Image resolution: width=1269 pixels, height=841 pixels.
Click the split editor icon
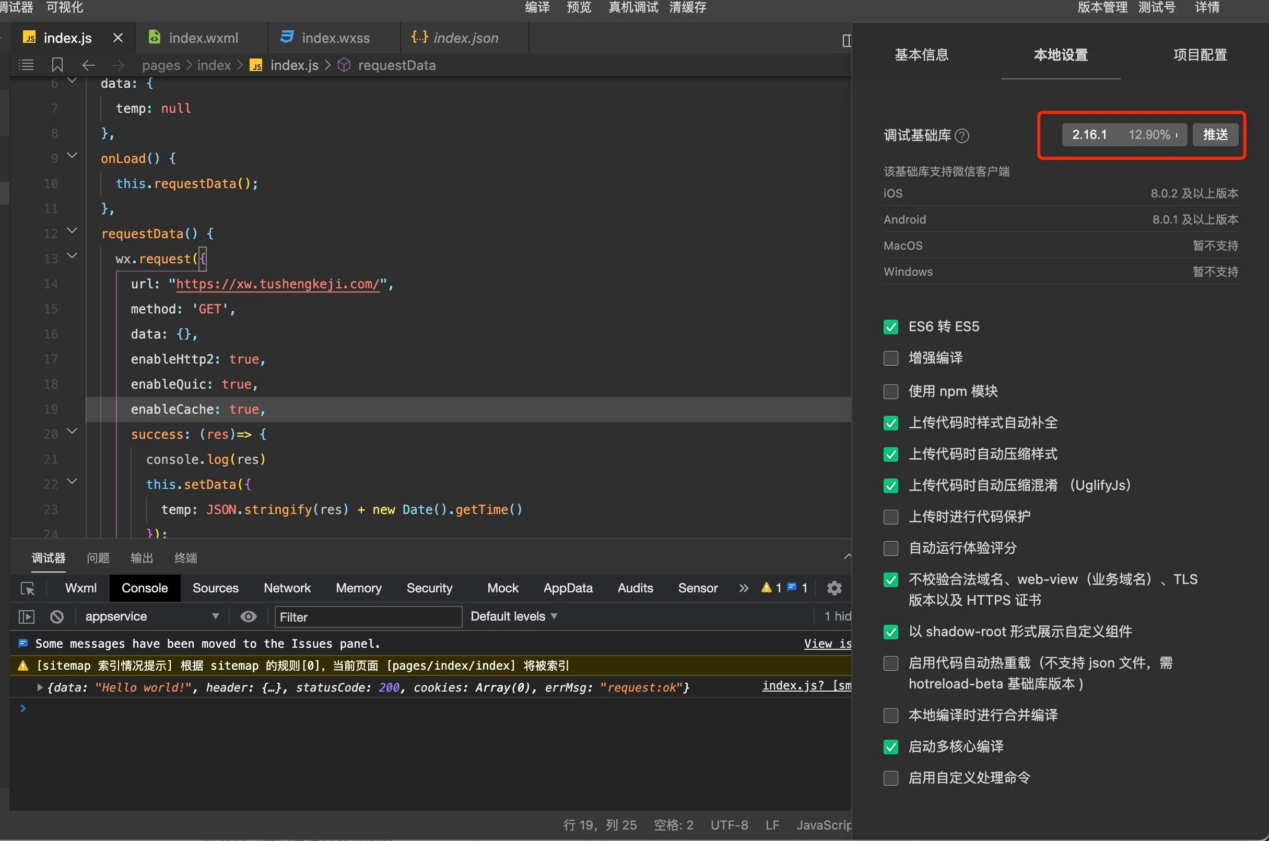846,40
